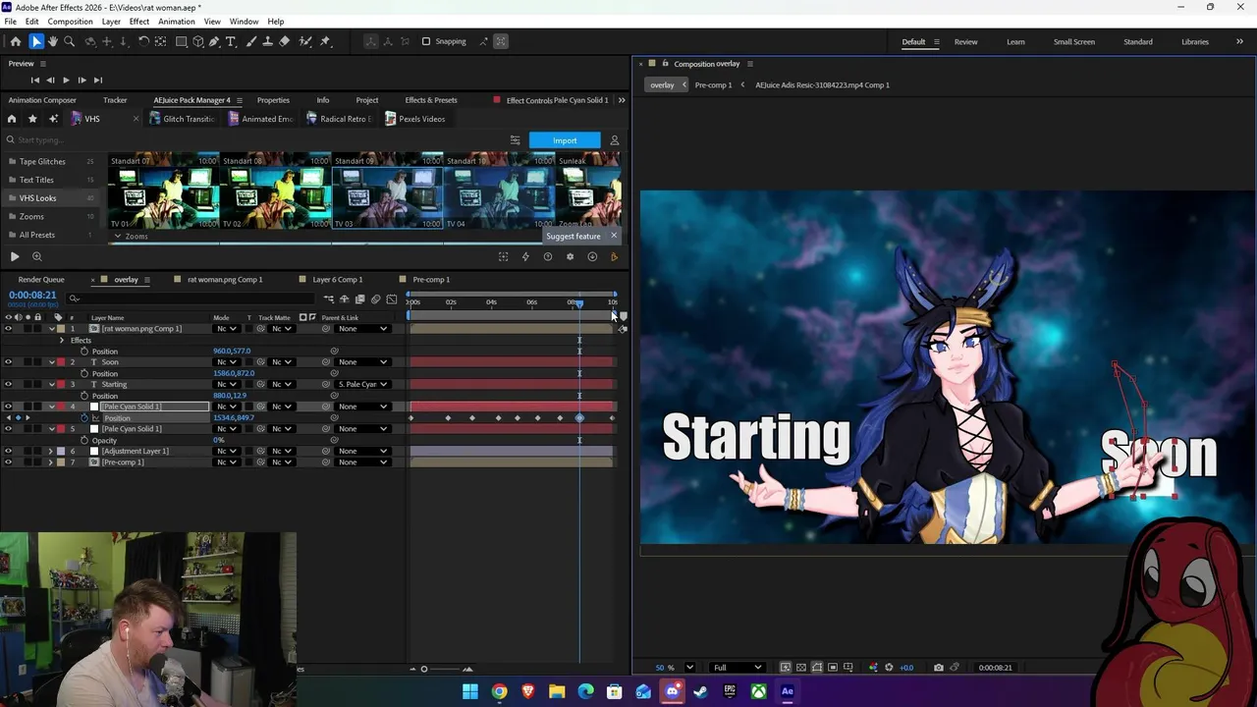
Task: Hide the rat woman.png Comp 1 layer
Action: (x=8, y=328)
